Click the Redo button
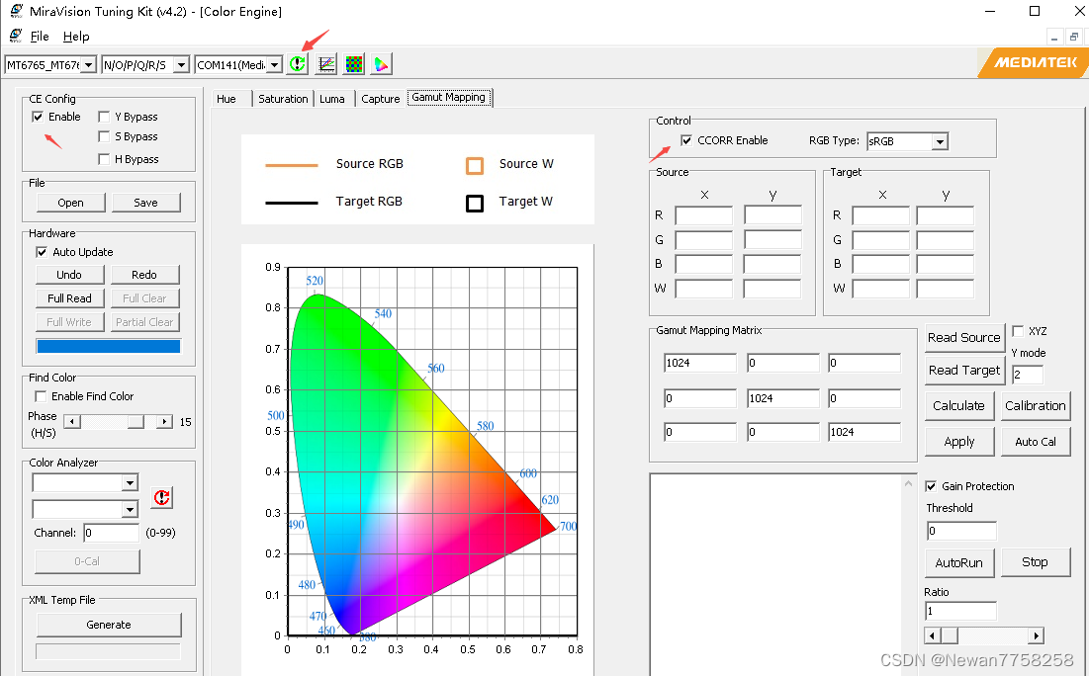Screen dimensions: 1089x676 pyautogui.click(x=144, y=275)
